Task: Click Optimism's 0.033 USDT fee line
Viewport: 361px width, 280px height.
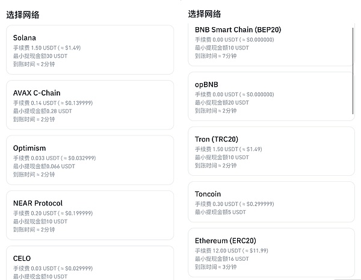Action: (54, 158)
